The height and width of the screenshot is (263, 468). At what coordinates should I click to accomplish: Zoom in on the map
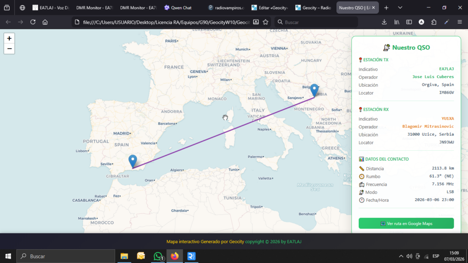coord(9,38)
